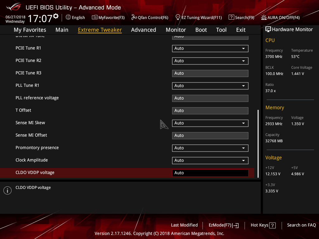Click the globe language icon
The image size is (319, 239).
pos(68,17)
